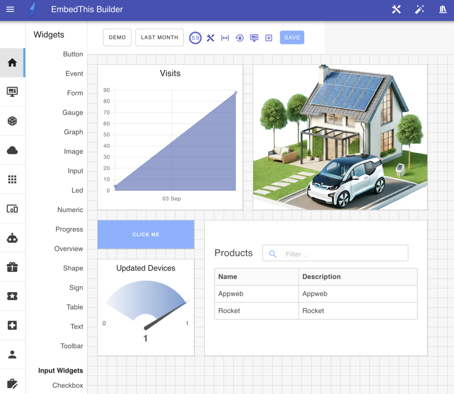This screenshot has width=454, height=394.
Task: Open the LAST MONTH period selector
Action: (159, 37)
